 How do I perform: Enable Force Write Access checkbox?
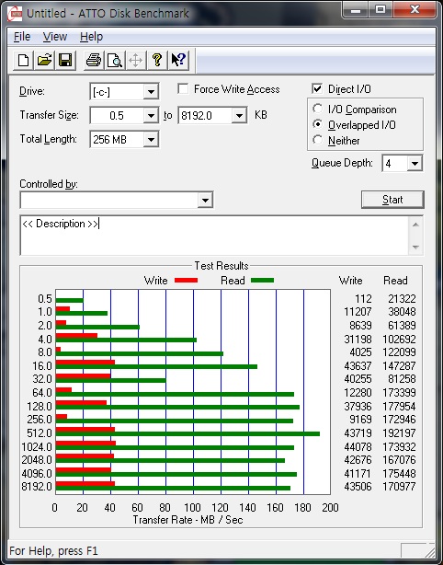tap(183, 88)
